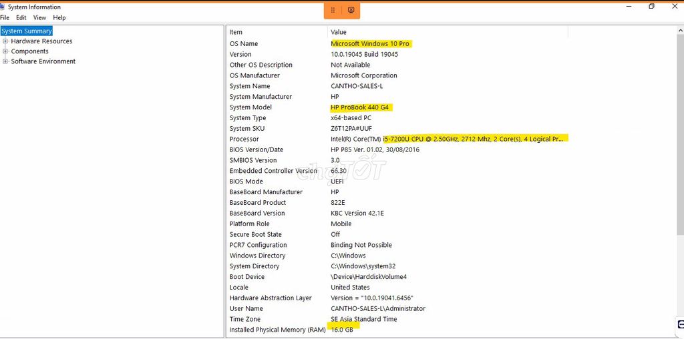Click 'HP P85 Ver. 01.02, 30/08/2016' value
Viewport: 684px width, 339px height.
point(375,149)
